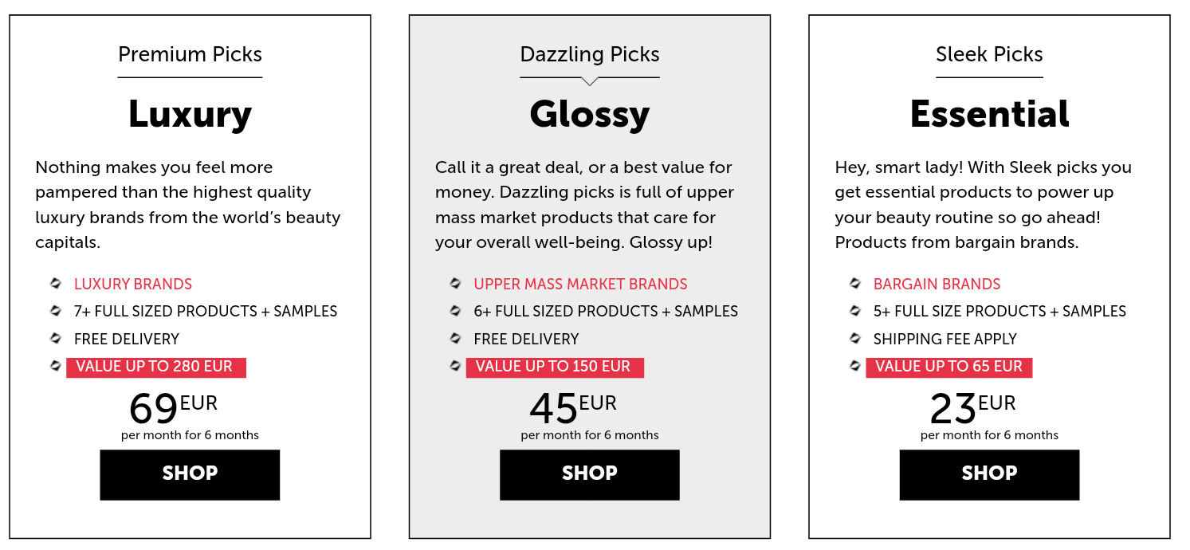Viewport: 1190px width, 550px height.
Task: Click lips icon beside 6+ FULL SIZED PRODUCTS
Action: pos(455,310)
